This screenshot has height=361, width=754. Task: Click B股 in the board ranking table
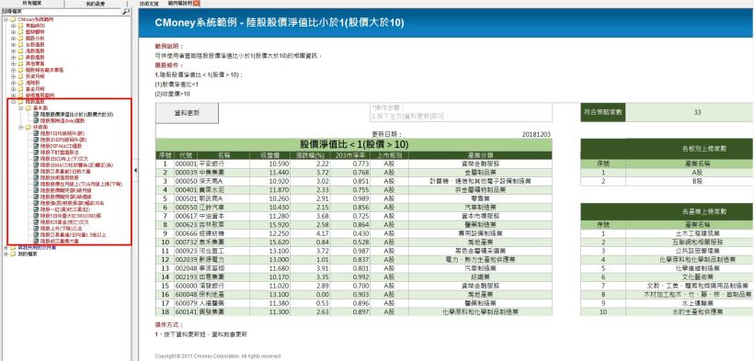click(x=697, y=182)
